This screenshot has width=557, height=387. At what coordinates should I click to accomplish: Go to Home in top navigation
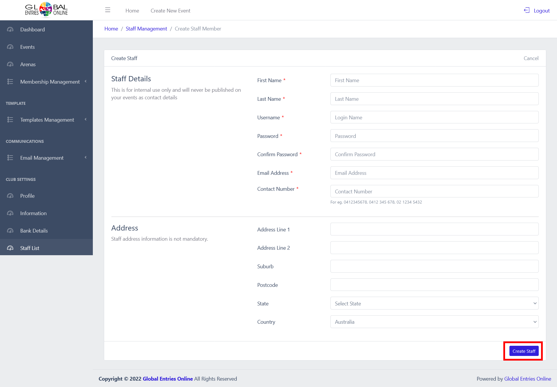(132, 10)
